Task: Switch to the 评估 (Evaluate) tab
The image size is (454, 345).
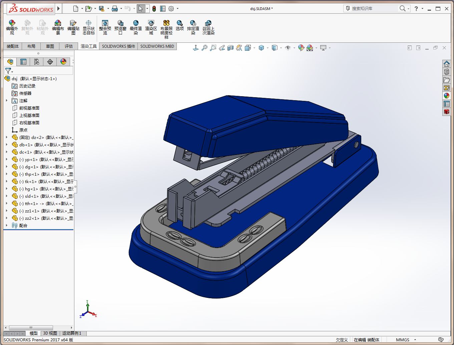Action: pos(68,46)
